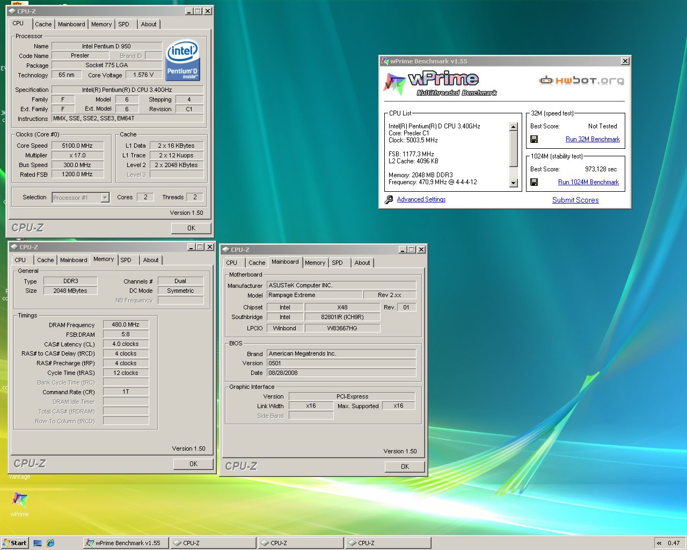The image size is (687, 550).
Task: Expand hidden tray icons chevron
Action: click(x=659, y=543)
